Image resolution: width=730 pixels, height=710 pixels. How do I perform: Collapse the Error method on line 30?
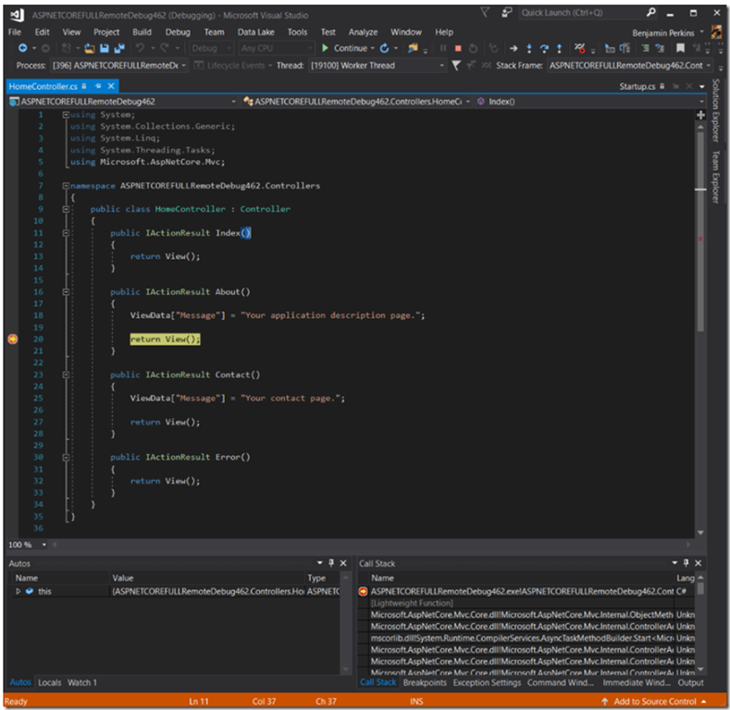point(66,458)
